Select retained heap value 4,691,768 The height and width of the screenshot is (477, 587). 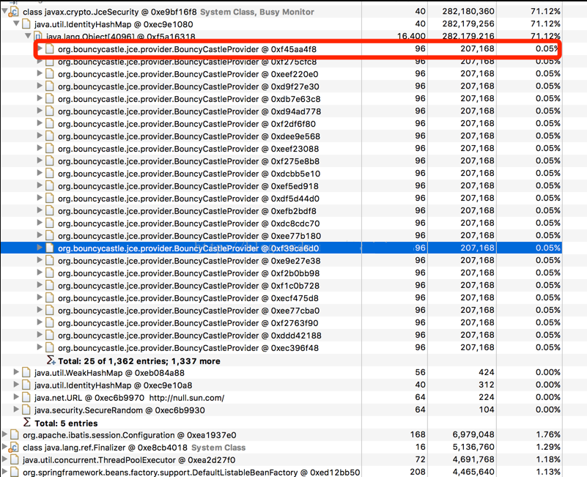click(x=473, y=459)
